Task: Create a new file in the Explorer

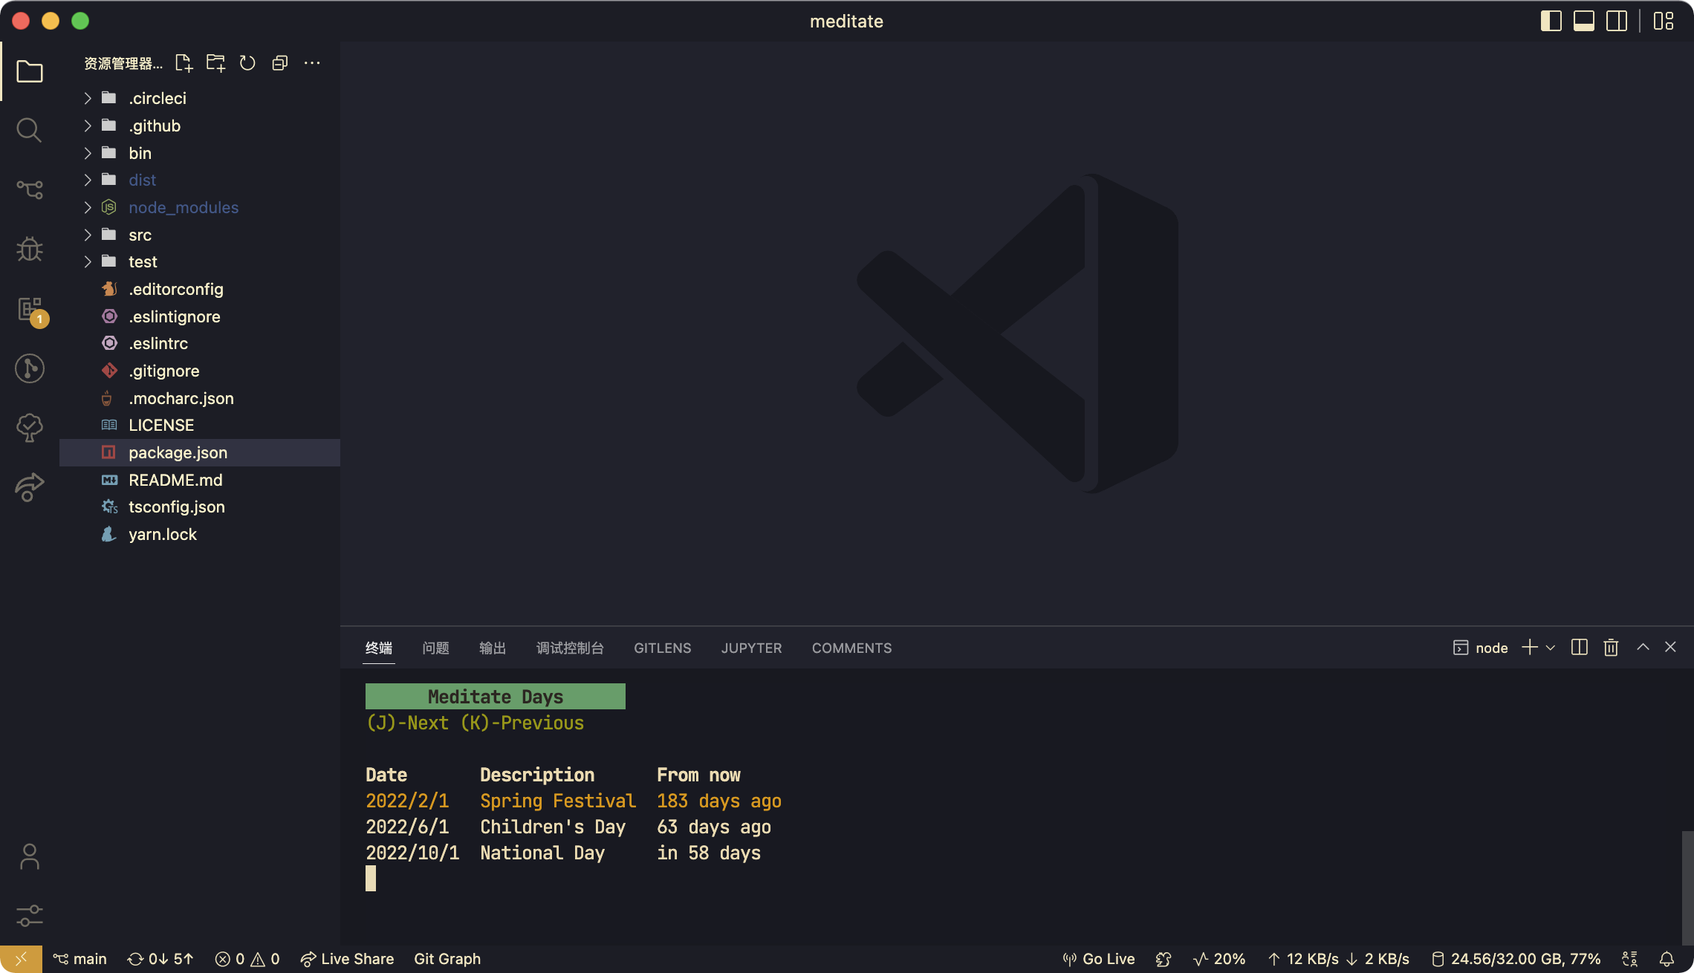Action: click(183, 63)
